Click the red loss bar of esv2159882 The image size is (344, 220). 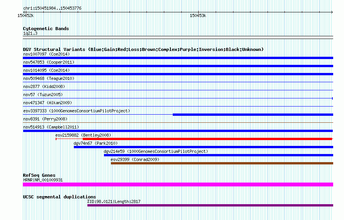(x=207, y=139)
